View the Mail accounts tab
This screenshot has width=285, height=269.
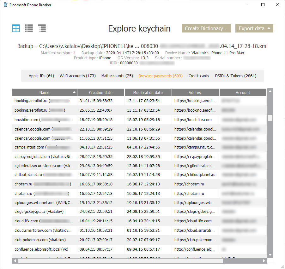(117, 76)
